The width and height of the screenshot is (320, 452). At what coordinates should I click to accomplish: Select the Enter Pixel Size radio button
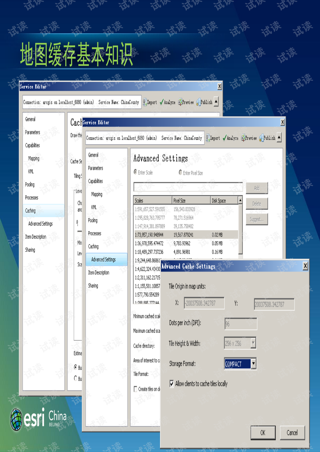coord(180,173)
